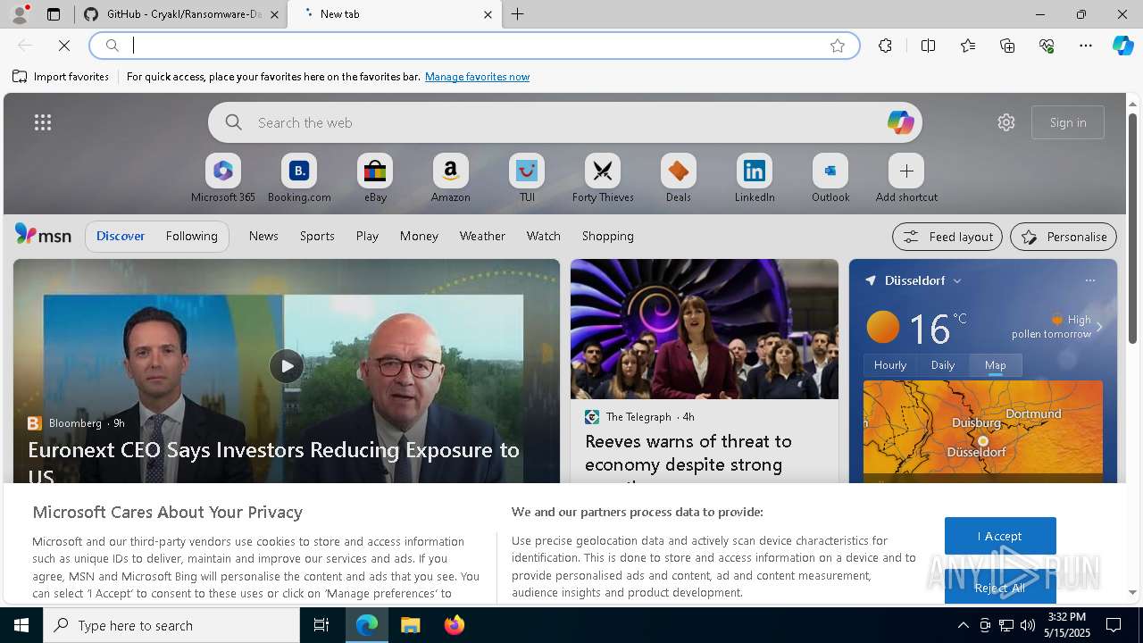Open a new browser tab
Screen dimensions: 1143x643
[517, 14]
